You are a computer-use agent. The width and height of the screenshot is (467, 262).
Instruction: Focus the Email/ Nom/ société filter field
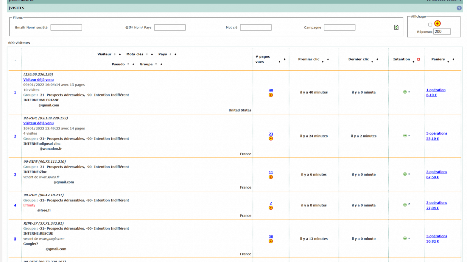pyautogui.click(x=66, y=28)
